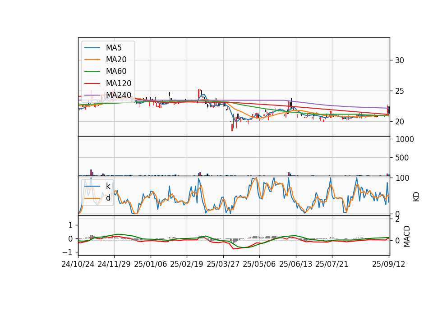Viewport: 433px width, 311px height.
Task: Click the 25/09/12 date axis label
Action: point(389,264)
